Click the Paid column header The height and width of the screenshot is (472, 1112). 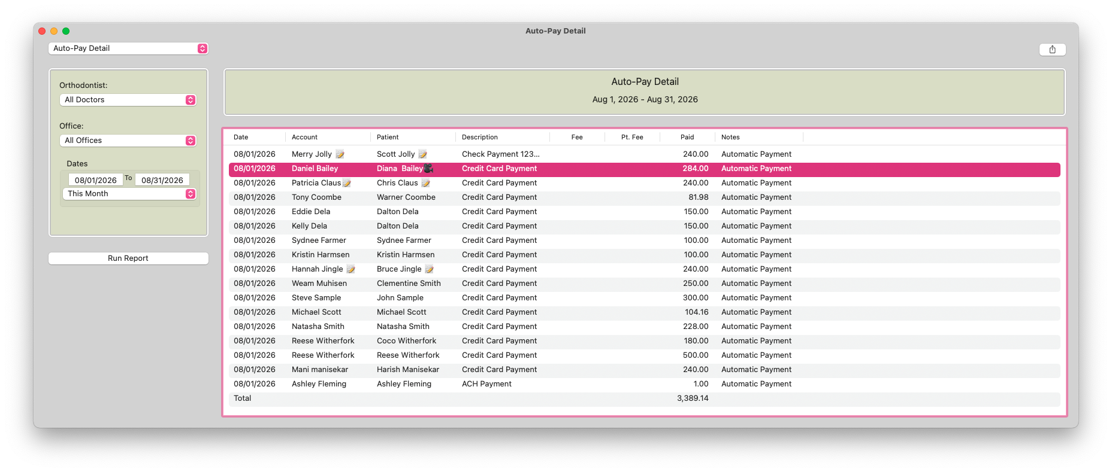tap(687, 138)
